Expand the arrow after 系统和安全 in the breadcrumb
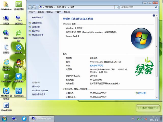163x122 pixels. (69, 7)
